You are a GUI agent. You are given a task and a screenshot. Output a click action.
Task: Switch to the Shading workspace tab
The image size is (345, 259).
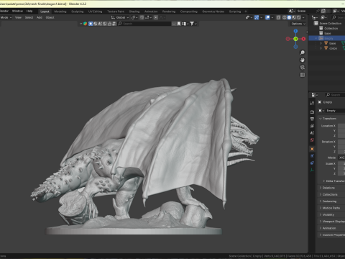(x=134, y=12)
